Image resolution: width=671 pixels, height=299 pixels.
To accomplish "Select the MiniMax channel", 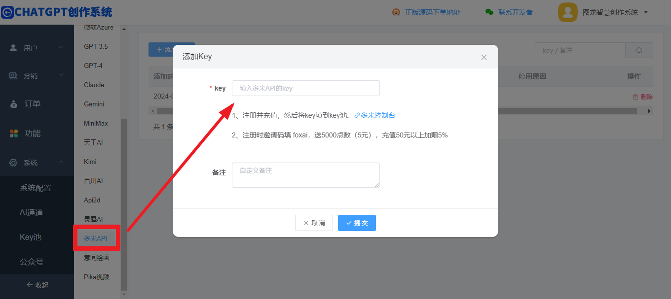I will point(96,123).
